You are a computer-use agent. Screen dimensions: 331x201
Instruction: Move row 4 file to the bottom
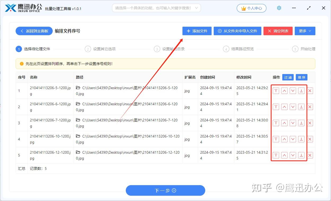[301, 139]
